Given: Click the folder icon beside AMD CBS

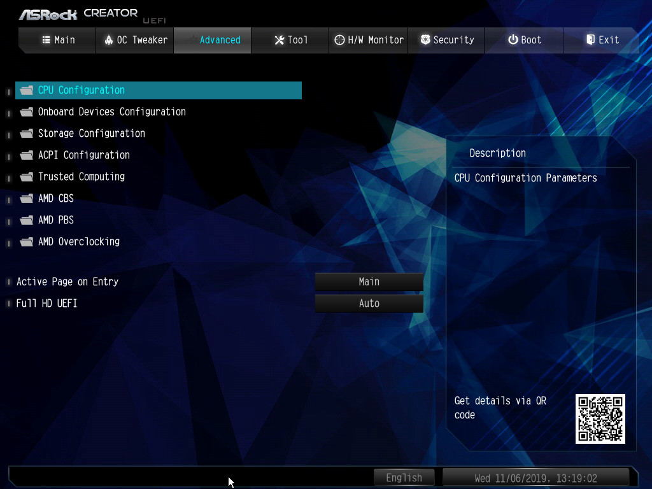Looking at the screenshot, I should (26, 199).
